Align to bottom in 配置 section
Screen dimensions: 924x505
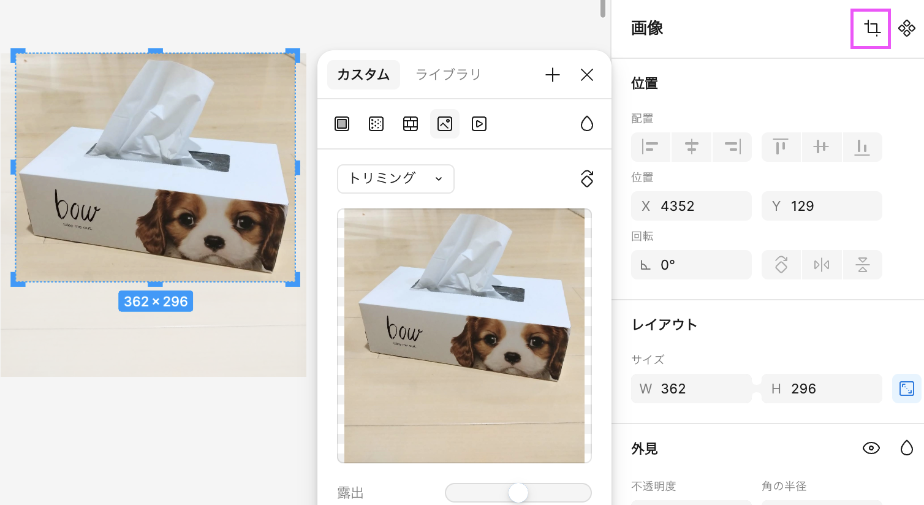pyautogui.click(x=862, y=147)
